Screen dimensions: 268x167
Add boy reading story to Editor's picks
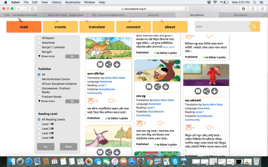pyautogui.click(x=165, y=145)
